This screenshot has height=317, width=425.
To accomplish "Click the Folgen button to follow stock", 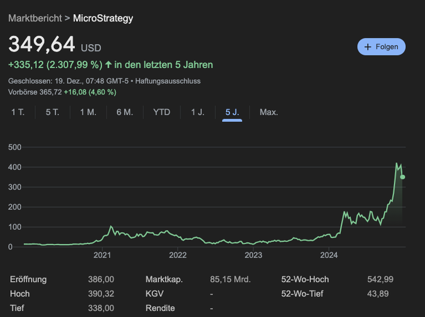I will point(381,47).
